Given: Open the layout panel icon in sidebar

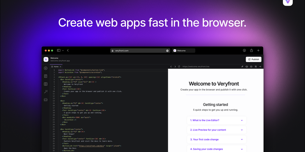Looking at the screenshot, I should pyautogui.click(x=46, y=100).
